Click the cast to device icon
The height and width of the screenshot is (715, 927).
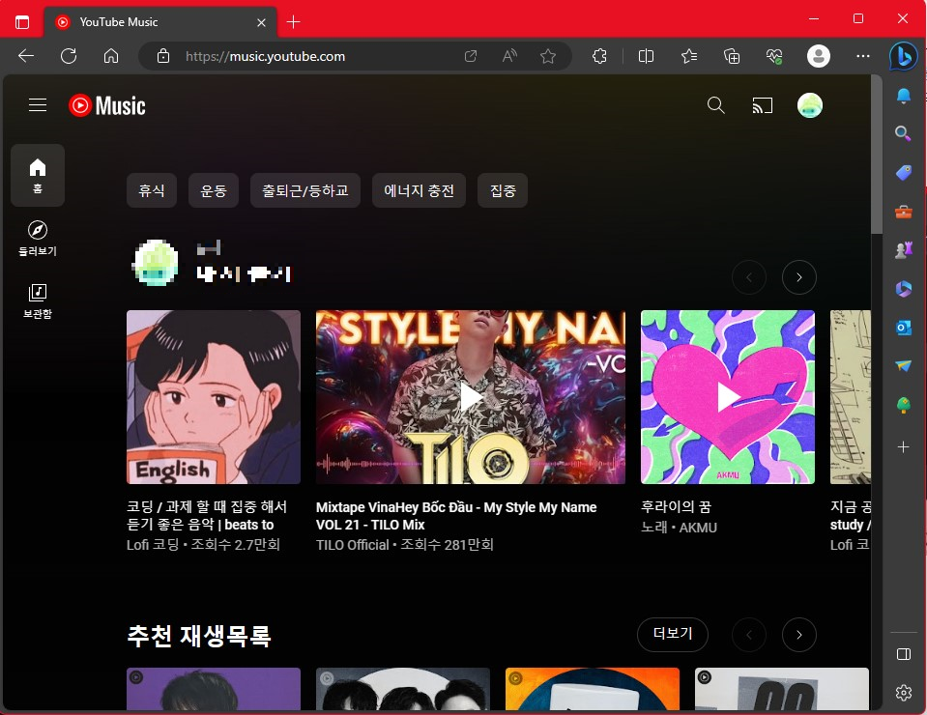coord(763,105)
